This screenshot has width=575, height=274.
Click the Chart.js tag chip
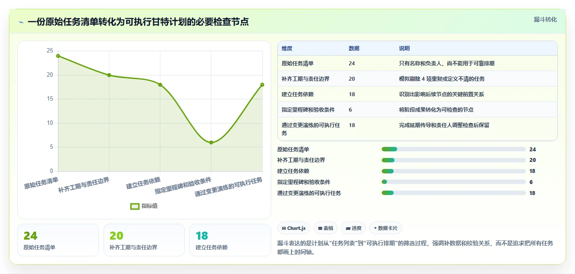(x=294, y=228)
